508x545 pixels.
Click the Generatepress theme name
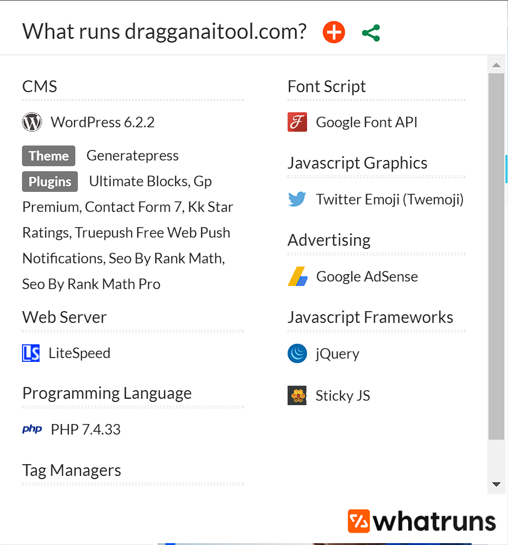[x=132, y=156]
